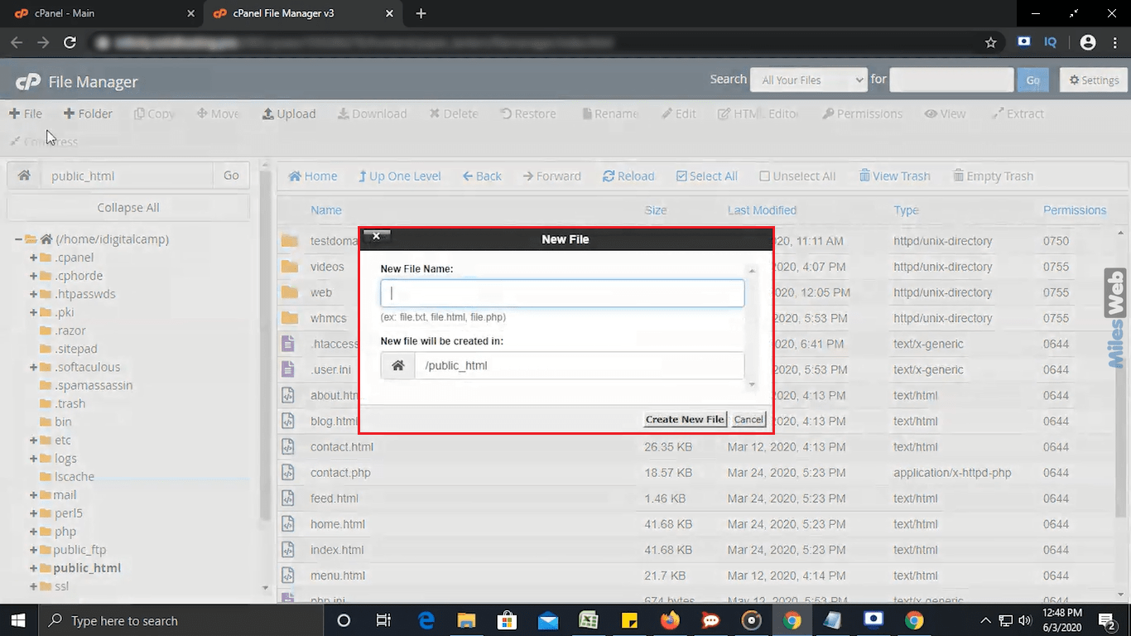Viewport: 1131px width, 636px height.
Task: Select the contact.php file row
Action: [x=695, y=473]
